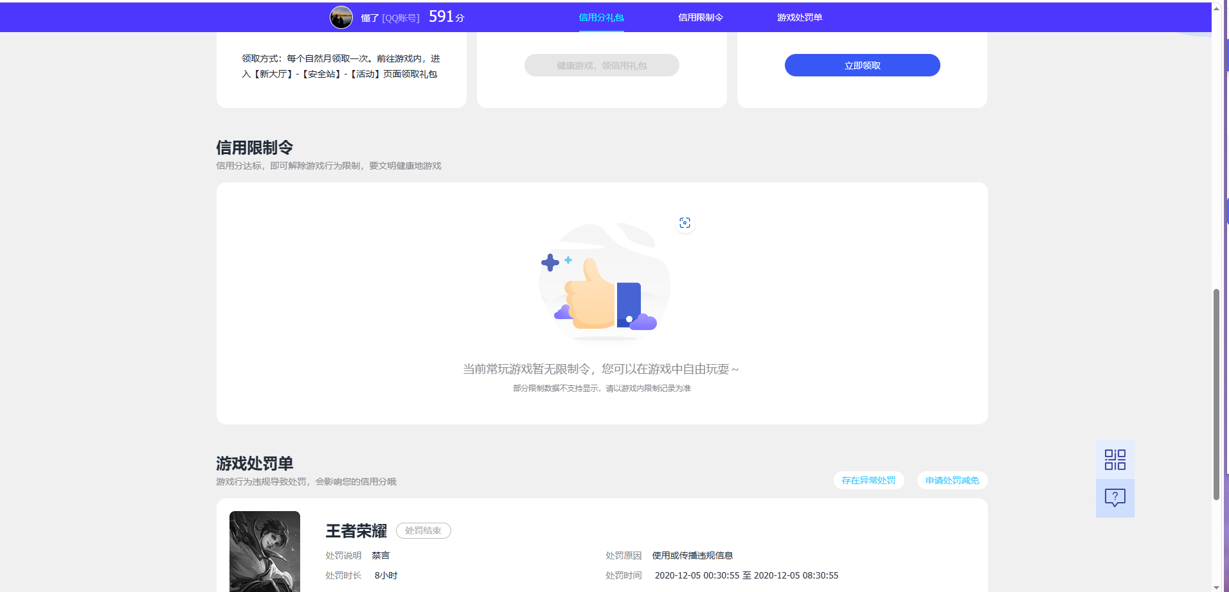Image resolution: width=1229 pixels, height=592 pixels.
Task: Click the penalty time range 2020-12-05 text
Action: coord(746,575)
